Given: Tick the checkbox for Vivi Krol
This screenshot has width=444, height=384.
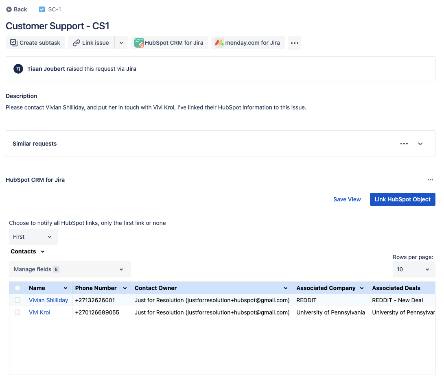Looking at the screenshot, I should [x=17, y=312].
